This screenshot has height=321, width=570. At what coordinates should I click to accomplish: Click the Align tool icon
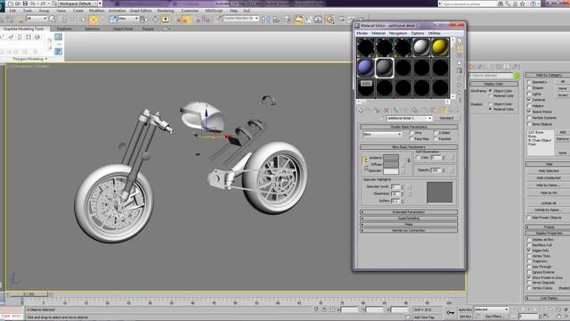pyautogui.click(x=276, y=20)
